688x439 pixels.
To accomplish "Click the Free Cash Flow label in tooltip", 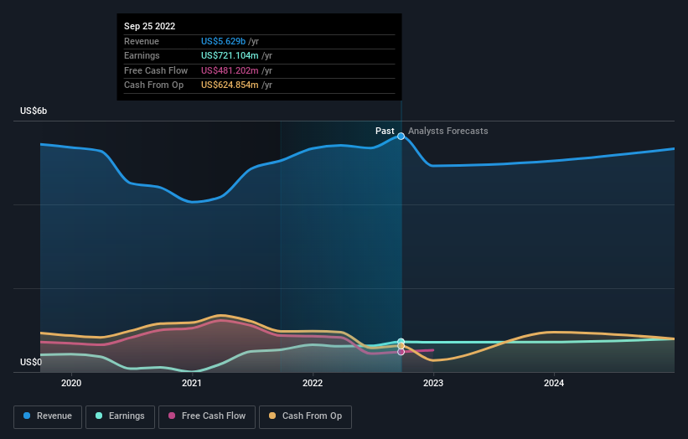I will click(x=156, y=70).
